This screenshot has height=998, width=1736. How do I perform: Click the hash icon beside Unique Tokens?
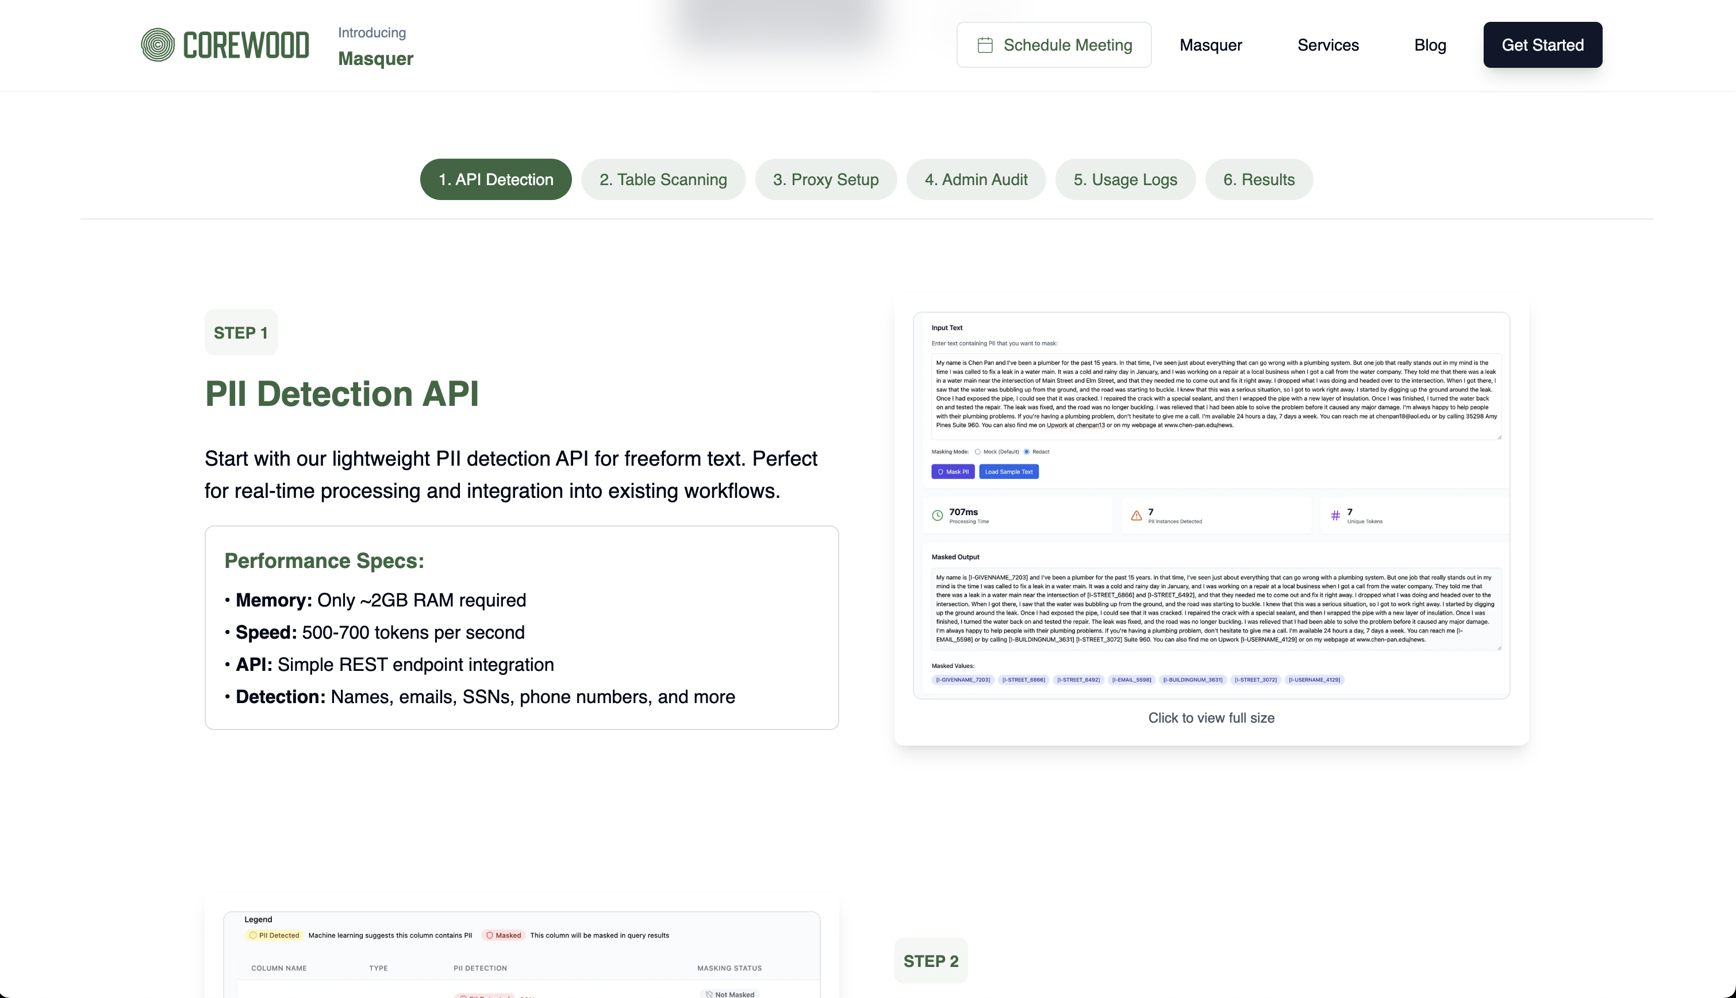1335,515
